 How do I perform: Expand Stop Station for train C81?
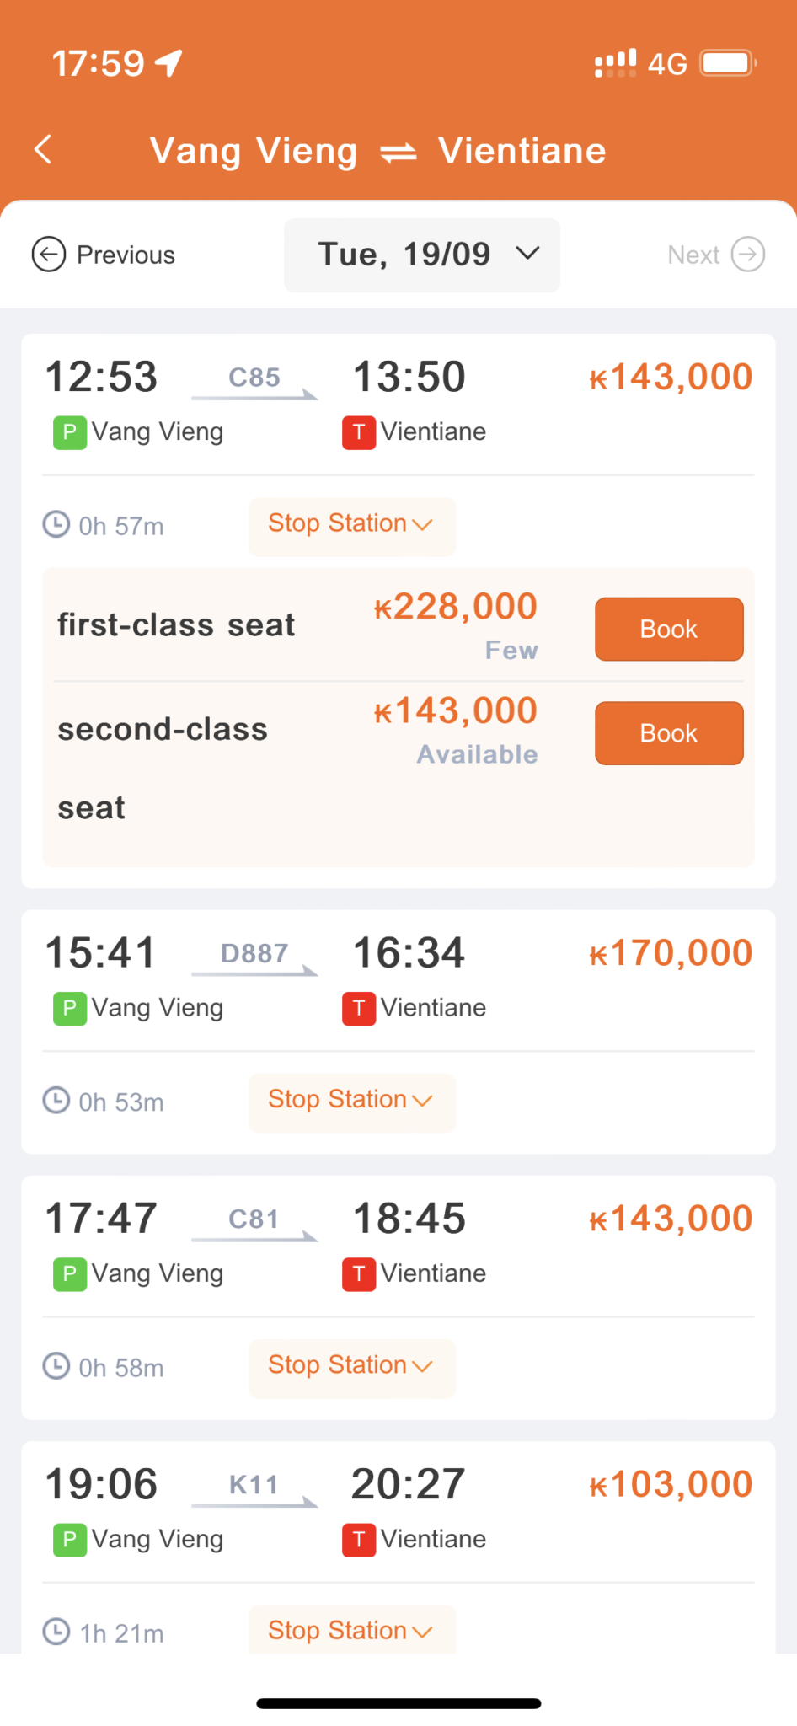(351, 1366)
